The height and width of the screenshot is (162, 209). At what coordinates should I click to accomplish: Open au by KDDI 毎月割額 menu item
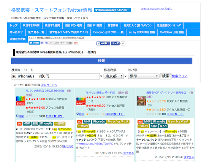click(142, 32)
